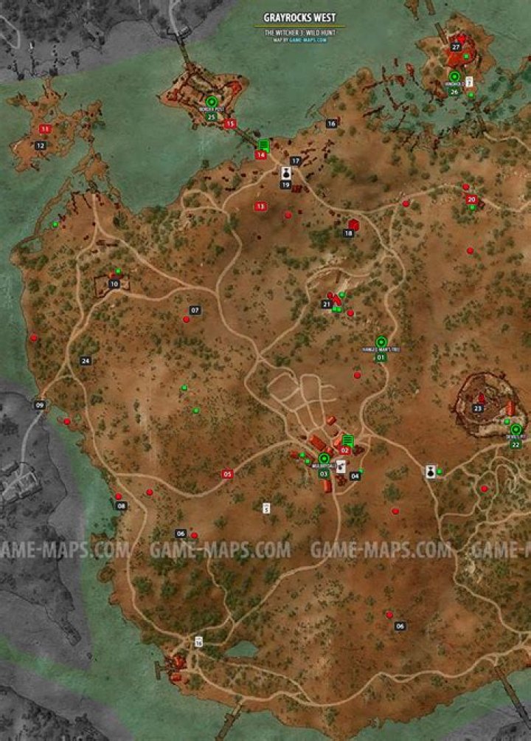Click red marker 14 at the bridge end
This screenshot has width=531, height=741.
(261, 155)
